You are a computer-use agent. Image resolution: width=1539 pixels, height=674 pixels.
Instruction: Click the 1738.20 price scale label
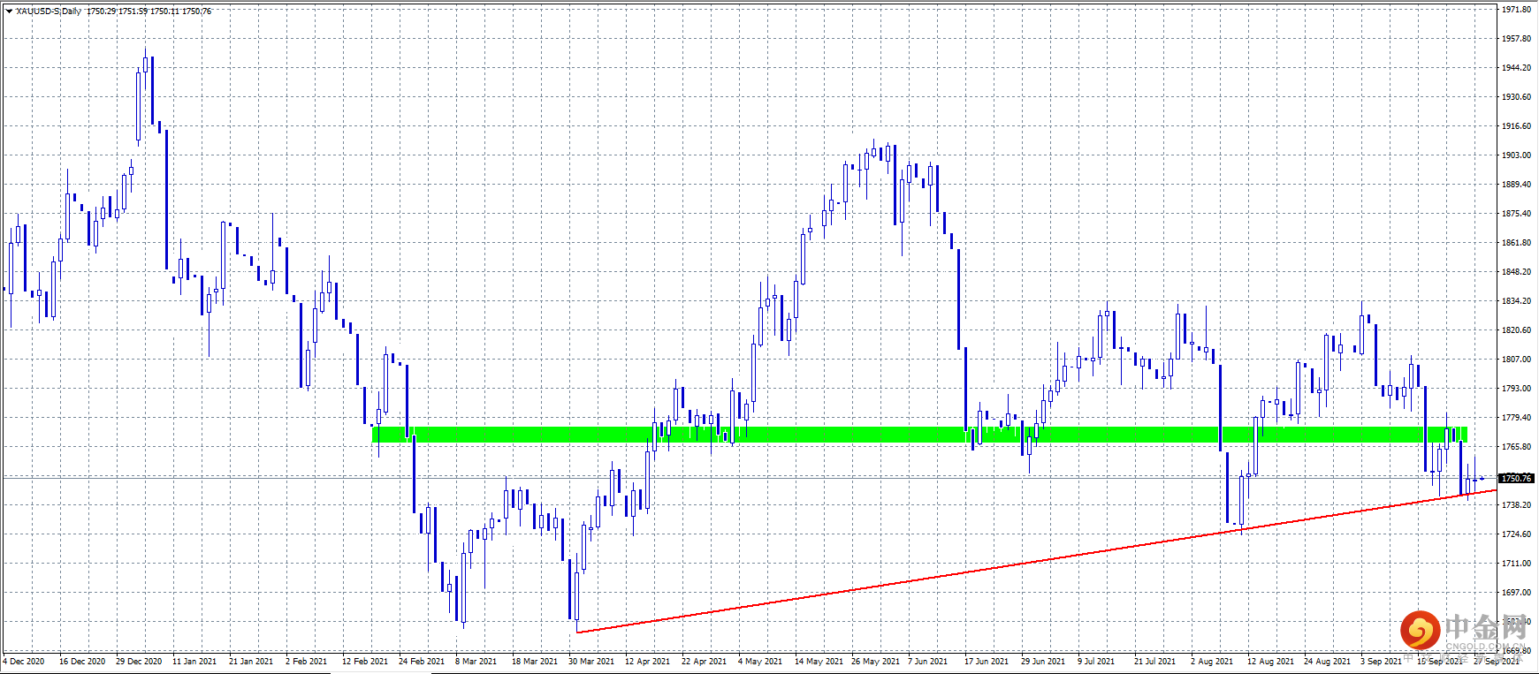(1516, 505)
